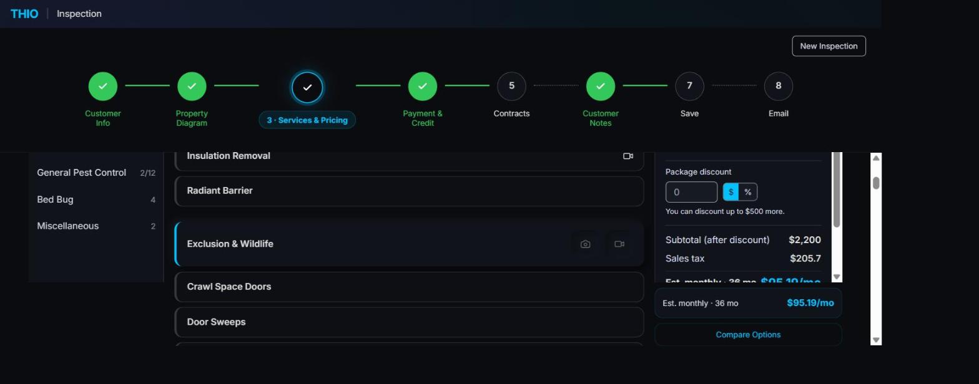Expand the Door Sweeps service

point(409,322)
